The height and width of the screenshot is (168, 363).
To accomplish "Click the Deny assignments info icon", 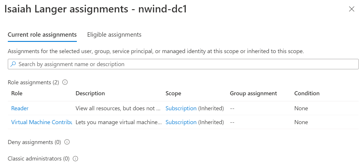I will [x=67, y=142].
